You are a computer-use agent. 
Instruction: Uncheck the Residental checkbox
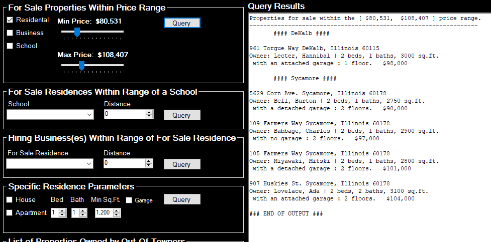click(x=10, y=20)
